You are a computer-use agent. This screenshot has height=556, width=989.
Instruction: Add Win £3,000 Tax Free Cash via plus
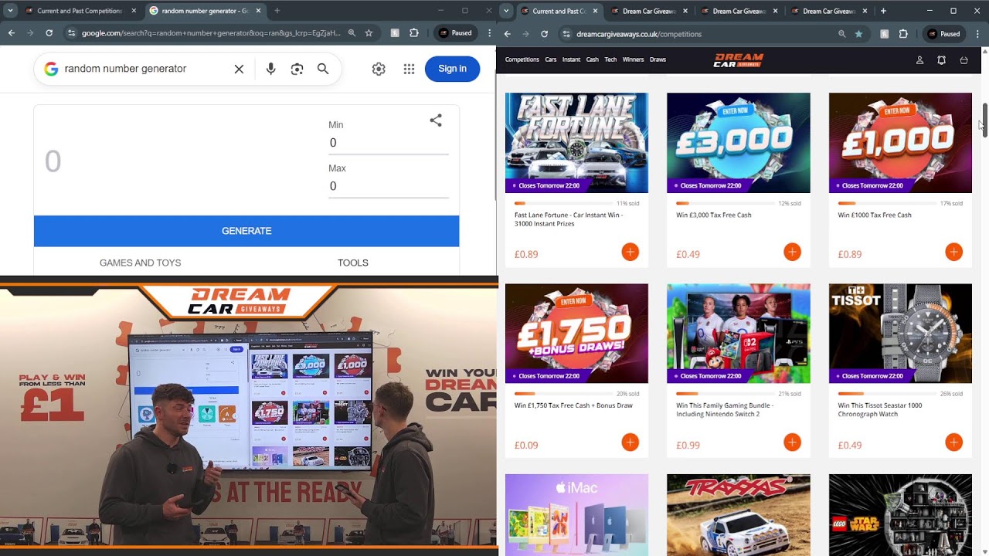tap(792, 252)
